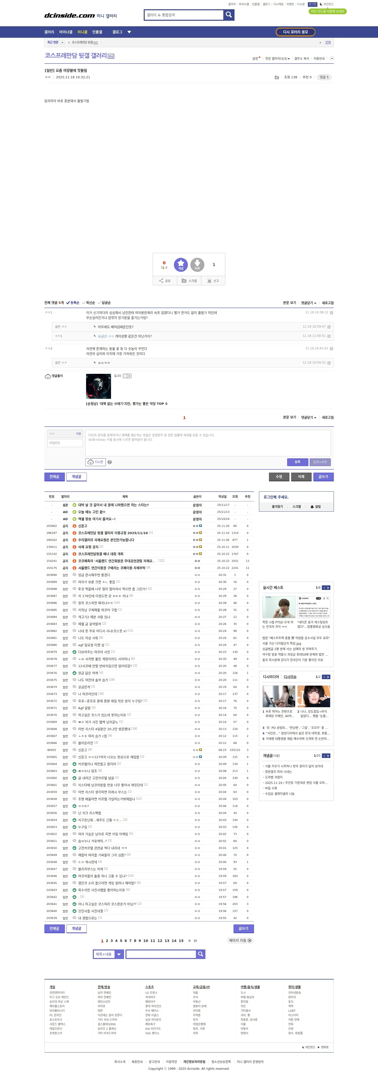378x1083 pixels.
Task: Click the 갤러리 & 통합검색 search field
Action: (x=184, y=15)
